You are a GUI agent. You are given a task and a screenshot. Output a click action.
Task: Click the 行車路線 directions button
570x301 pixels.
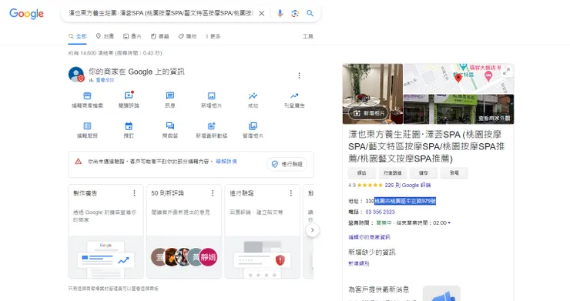(x=393, y=173)
